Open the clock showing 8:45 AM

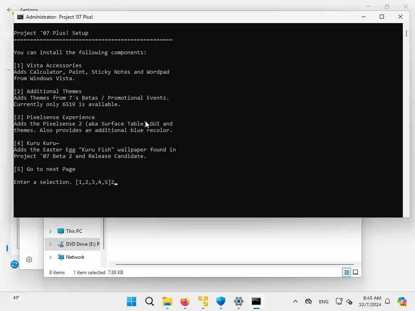coord(370,301)
